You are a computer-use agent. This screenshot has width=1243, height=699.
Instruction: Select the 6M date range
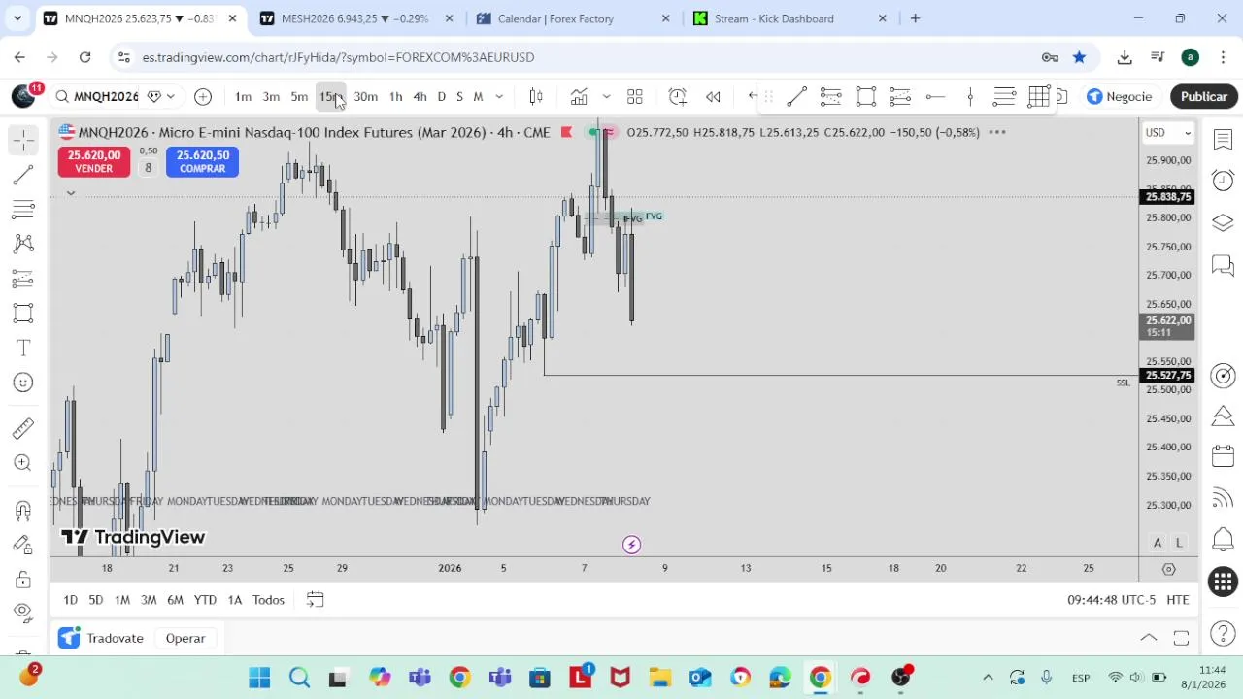175,600
